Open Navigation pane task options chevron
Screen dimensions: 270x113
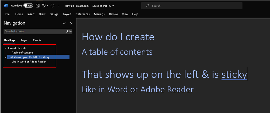[64, 23]
